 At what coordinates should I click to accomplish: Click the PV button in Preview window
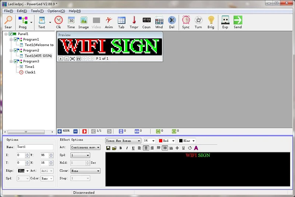pos(79,59)
